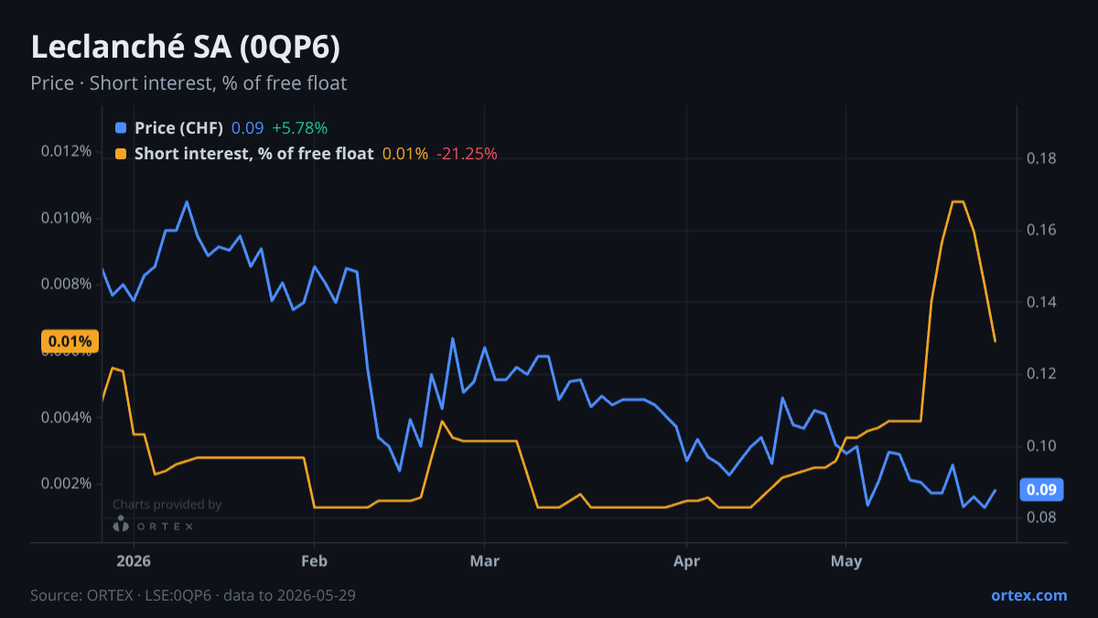Click the May x-axis label
Image resolution: width=1098 pixels, height=618 pixels.
pos(846,561)
